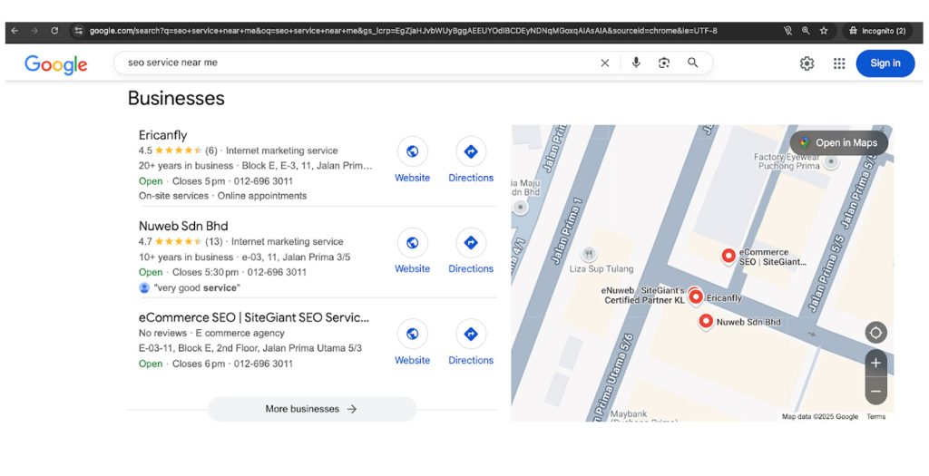
Task: Open site information icon in address bar
Action: (x=78, y=31)
